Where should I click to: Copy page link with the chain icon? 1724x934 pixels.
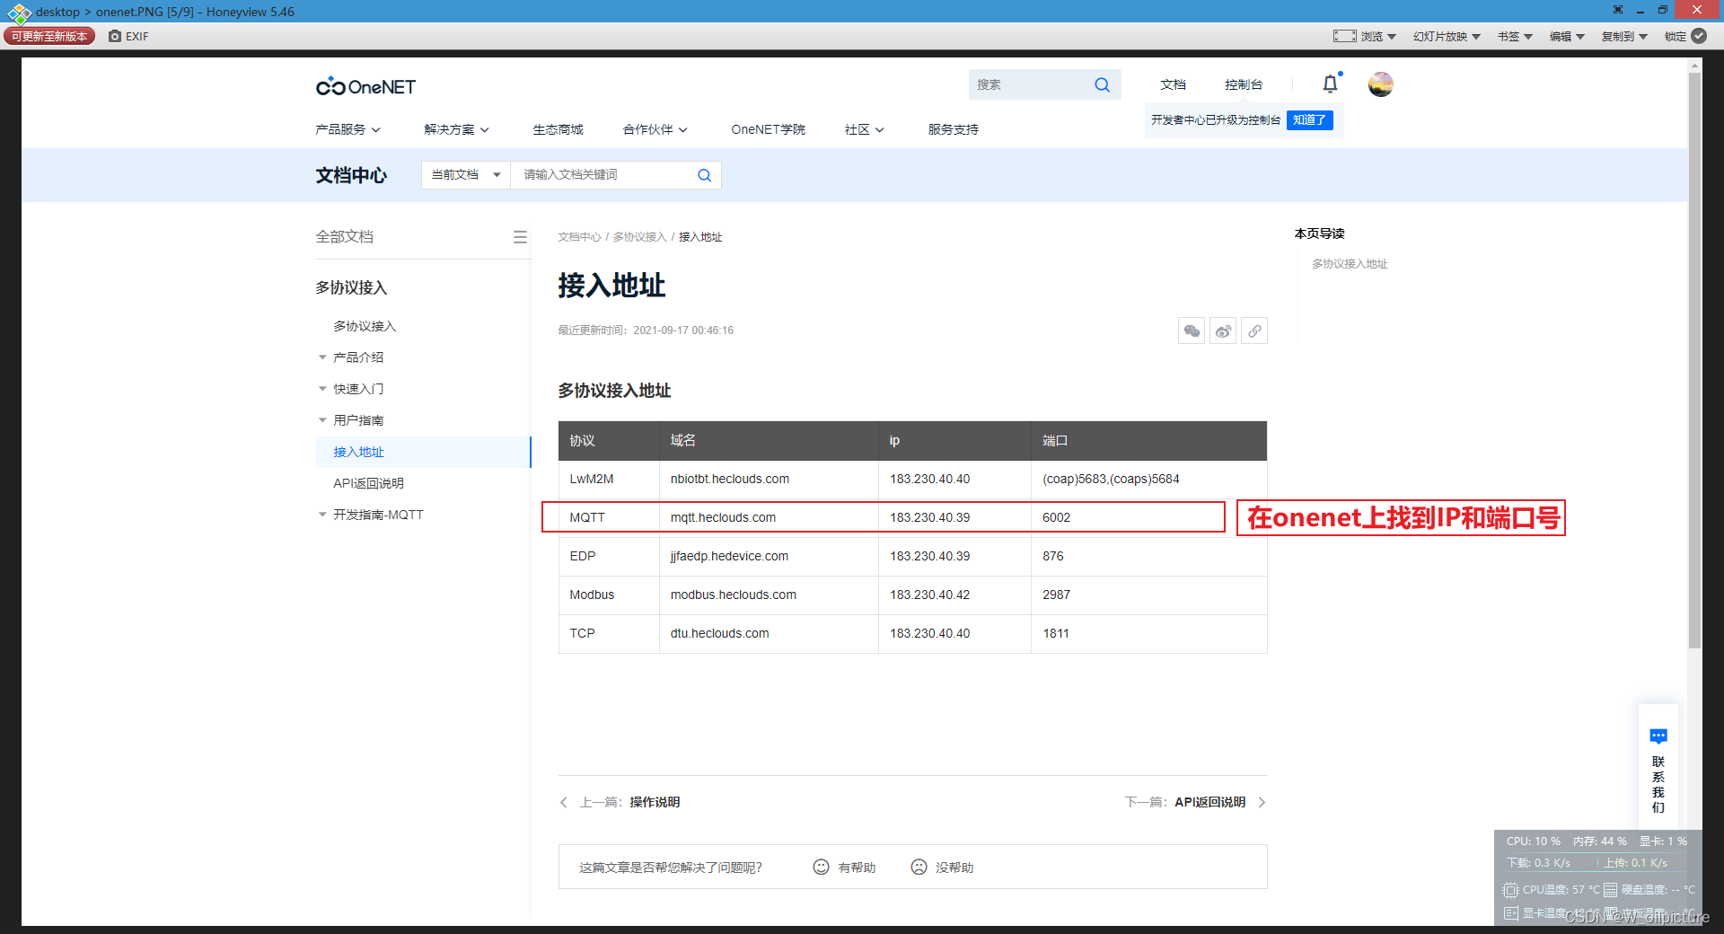(1254, 330)
